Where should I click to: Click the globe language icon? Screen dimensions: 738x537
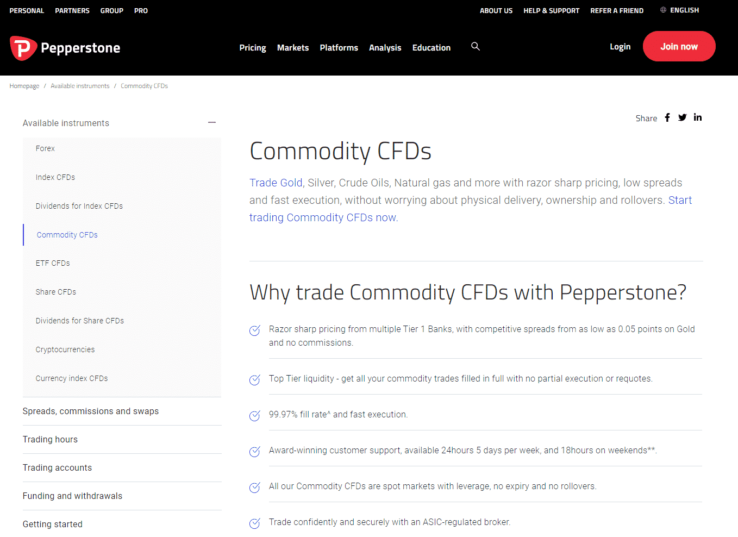[663, 10]
